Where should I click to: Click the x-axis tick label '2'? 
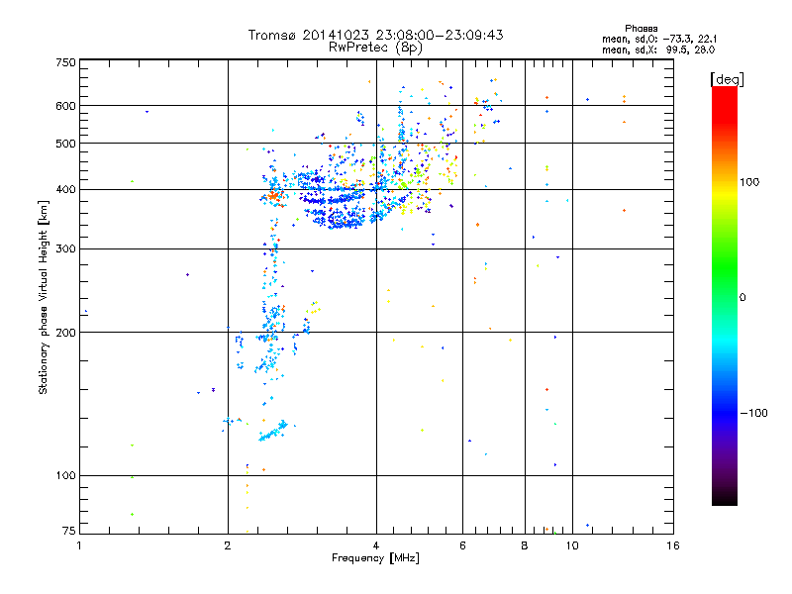228,545
